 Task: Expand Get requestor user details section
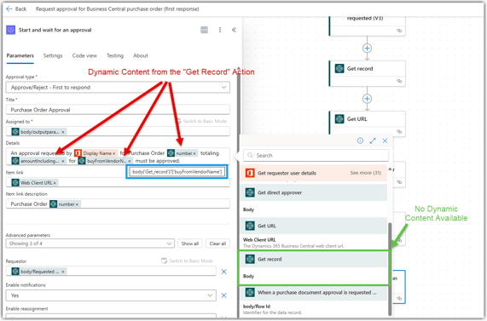point(314,173)
